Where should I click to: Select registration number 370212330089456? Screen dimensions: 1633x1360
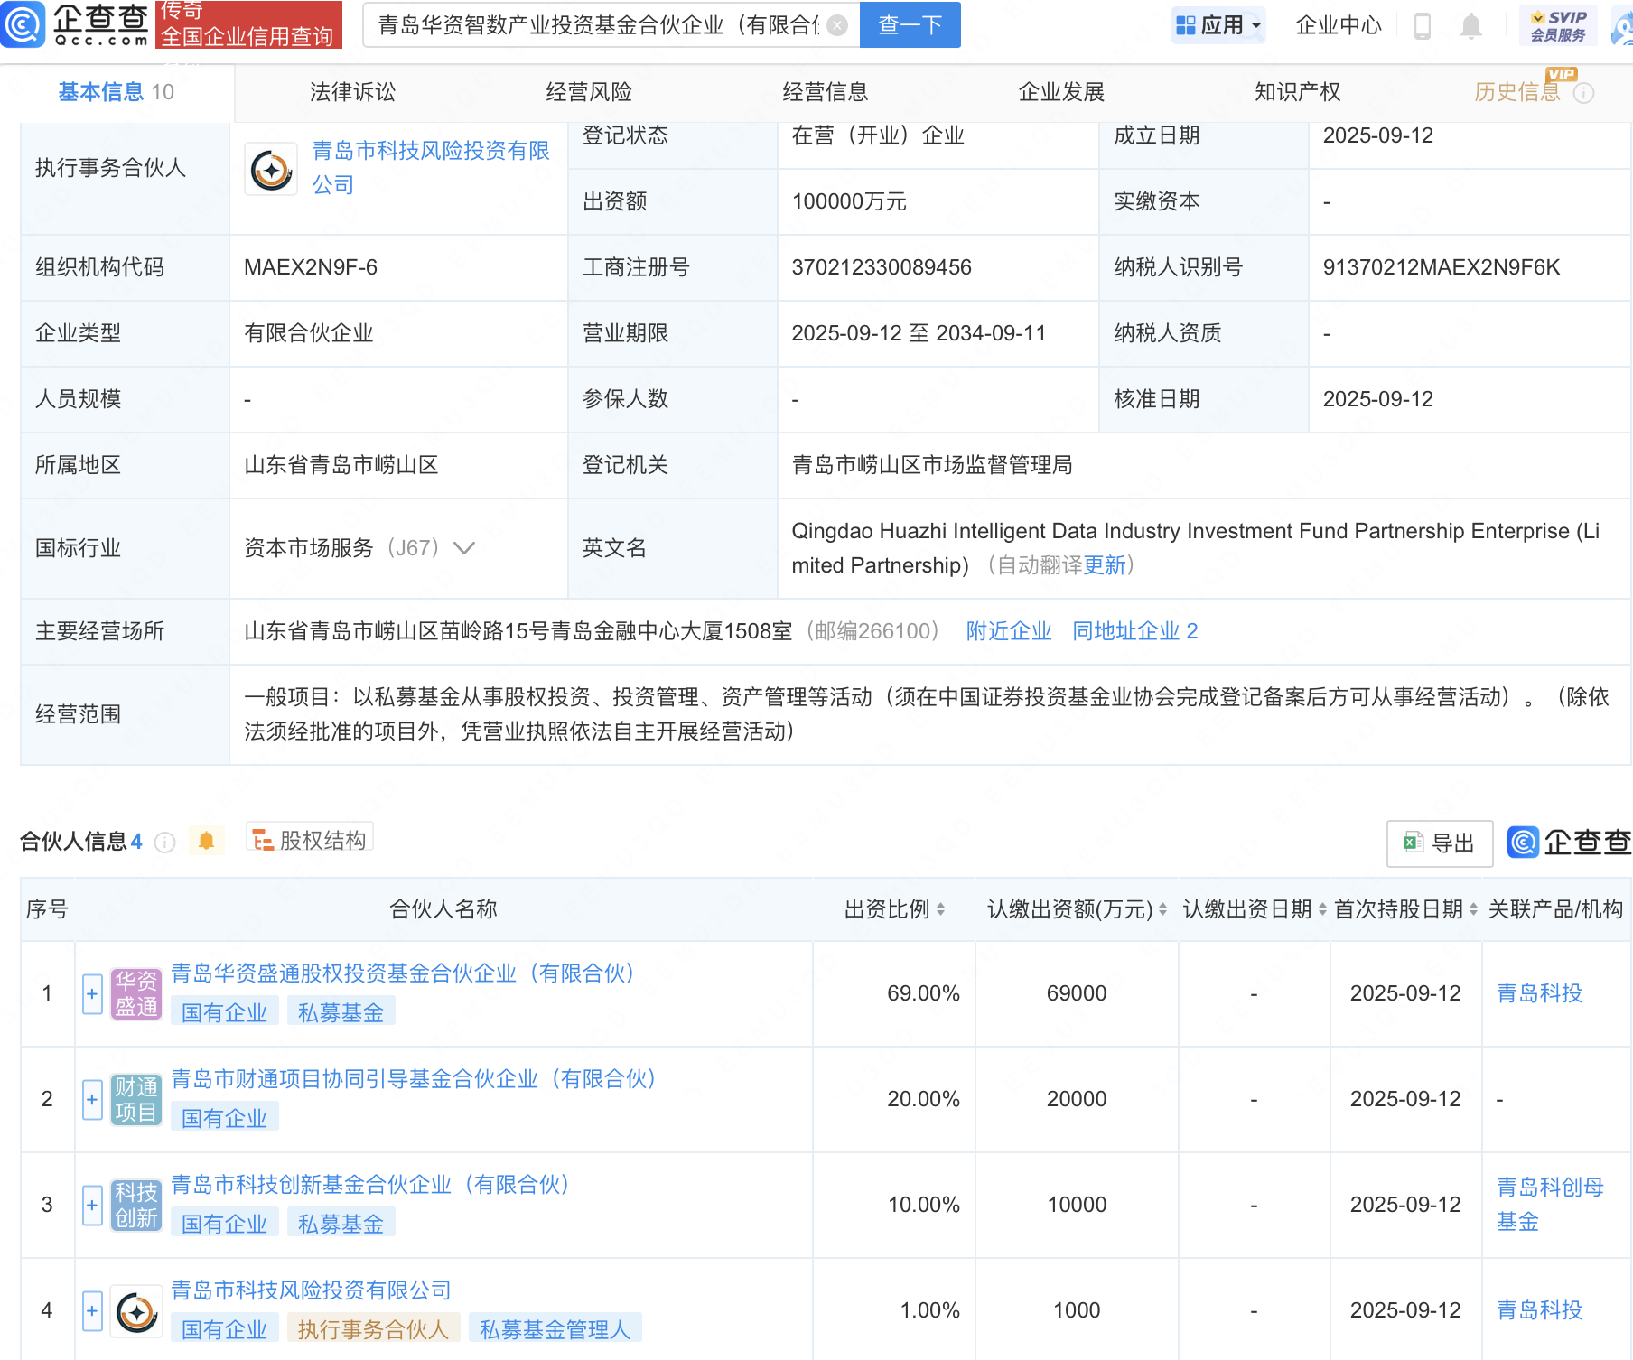point(882,267)
